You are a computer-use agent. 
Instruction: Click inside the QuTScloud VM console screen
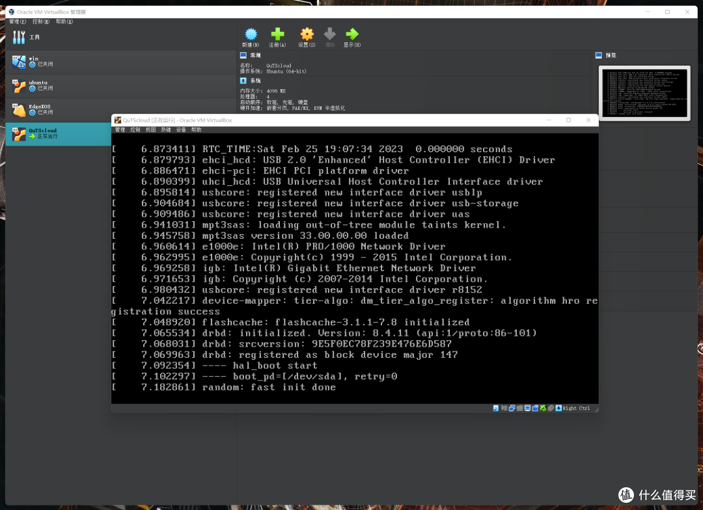click(x=355, y=269)
